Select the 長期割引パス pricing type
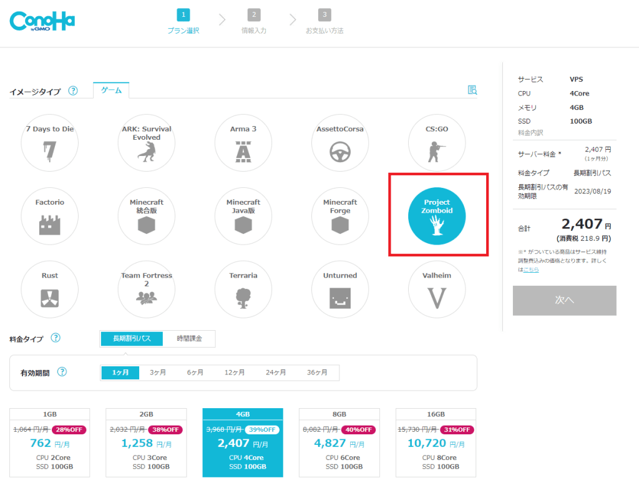Viewport: 639px width, 483px height. click(x=132, y=338)
